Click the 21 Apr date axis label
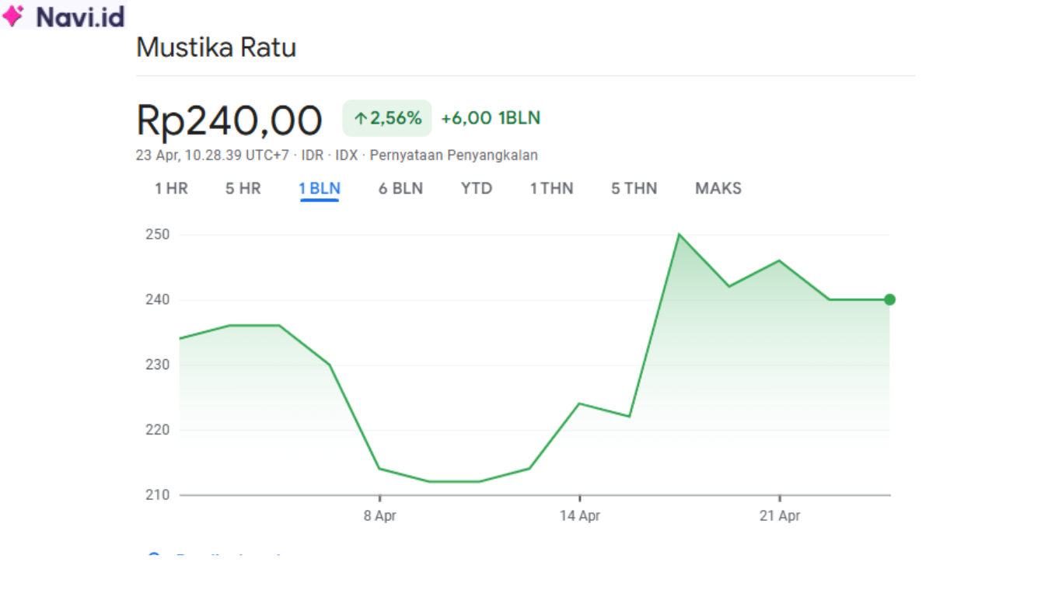This screenshot has height=597, width=1062. [x=780, y=516]
